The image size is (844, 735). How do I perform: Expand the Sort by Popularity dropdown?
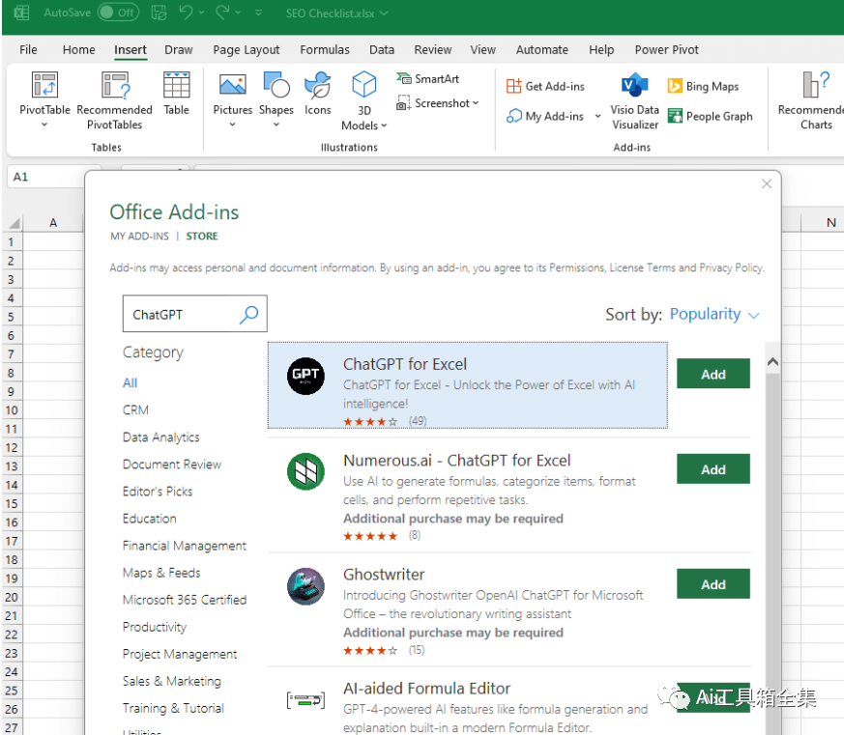[x=713, y=315]
